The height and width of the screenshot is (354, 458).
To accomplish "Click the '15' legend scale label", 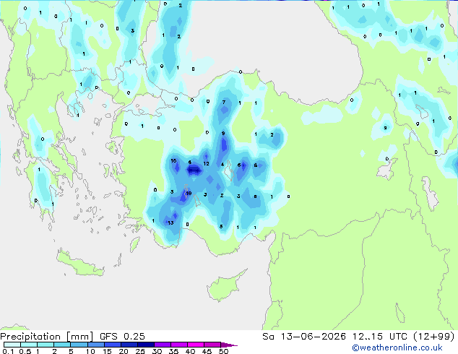I will click(107, 351).
